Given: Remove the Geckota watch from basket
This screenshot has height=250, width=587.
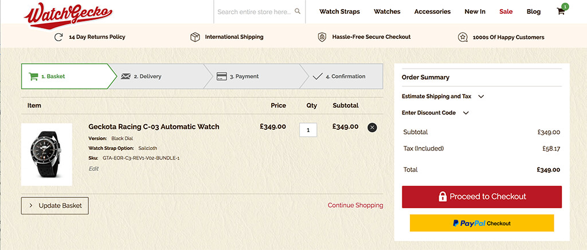Looking at the screenshot, I should pyautogui.click(x=372, y=128).
